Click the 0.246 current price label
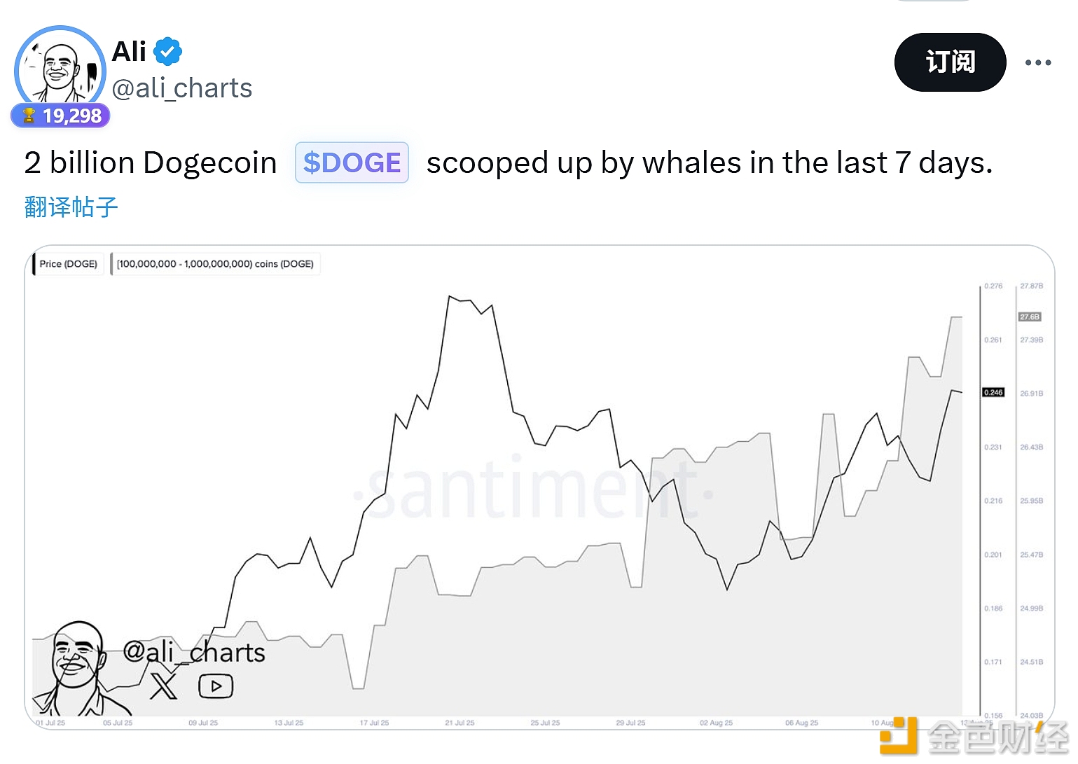 coord(993,392)
